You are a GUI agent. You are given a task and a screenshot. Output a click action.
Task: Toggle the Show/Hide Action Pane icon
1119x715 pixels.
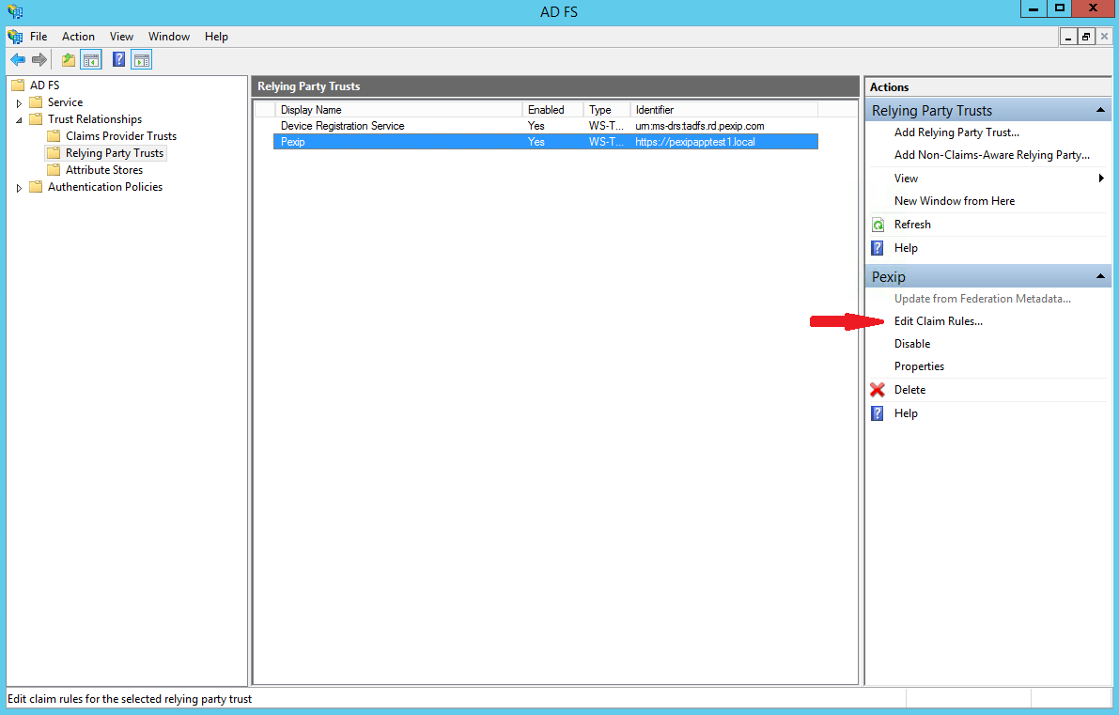(x=141, y=60)
